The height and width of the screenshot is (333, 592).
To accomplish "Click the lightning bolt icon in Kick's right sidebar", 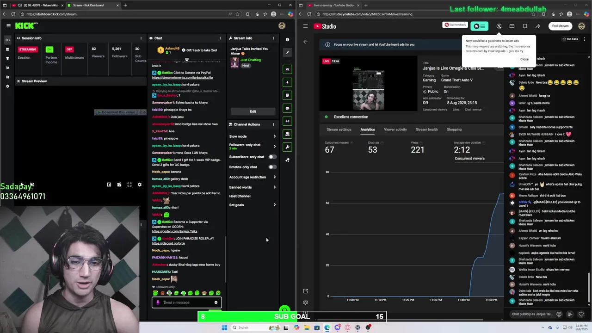I will coord(287,82).
